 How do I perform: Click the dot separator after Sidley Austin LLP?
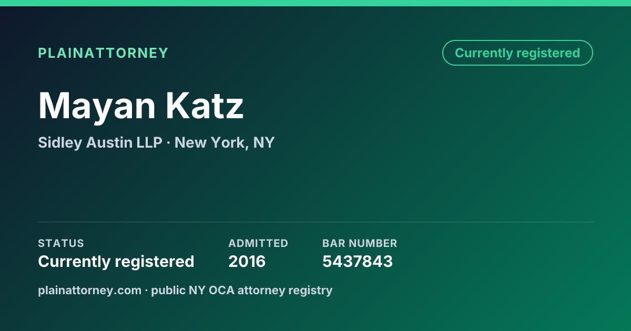[168, 143]
